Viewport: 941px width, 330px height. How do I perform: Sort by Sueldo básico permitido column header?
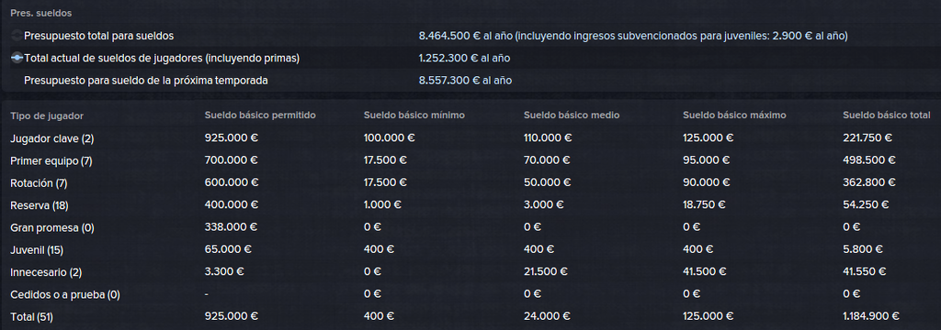(260, 115)
